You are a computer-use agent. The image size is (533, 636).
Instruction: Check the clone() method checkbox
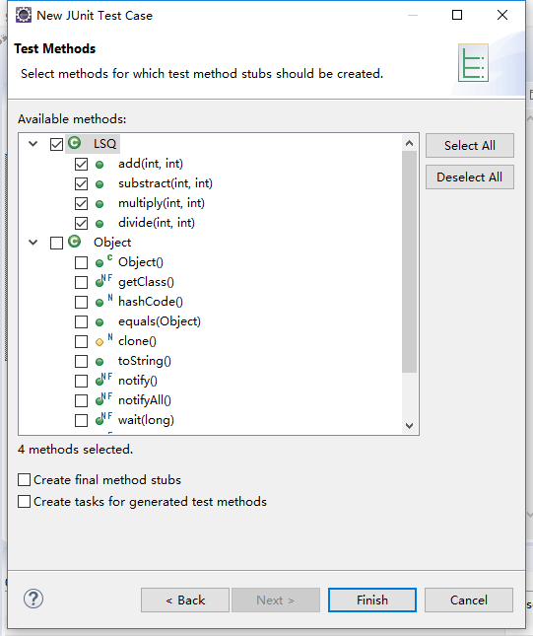(x=81, y=341)
